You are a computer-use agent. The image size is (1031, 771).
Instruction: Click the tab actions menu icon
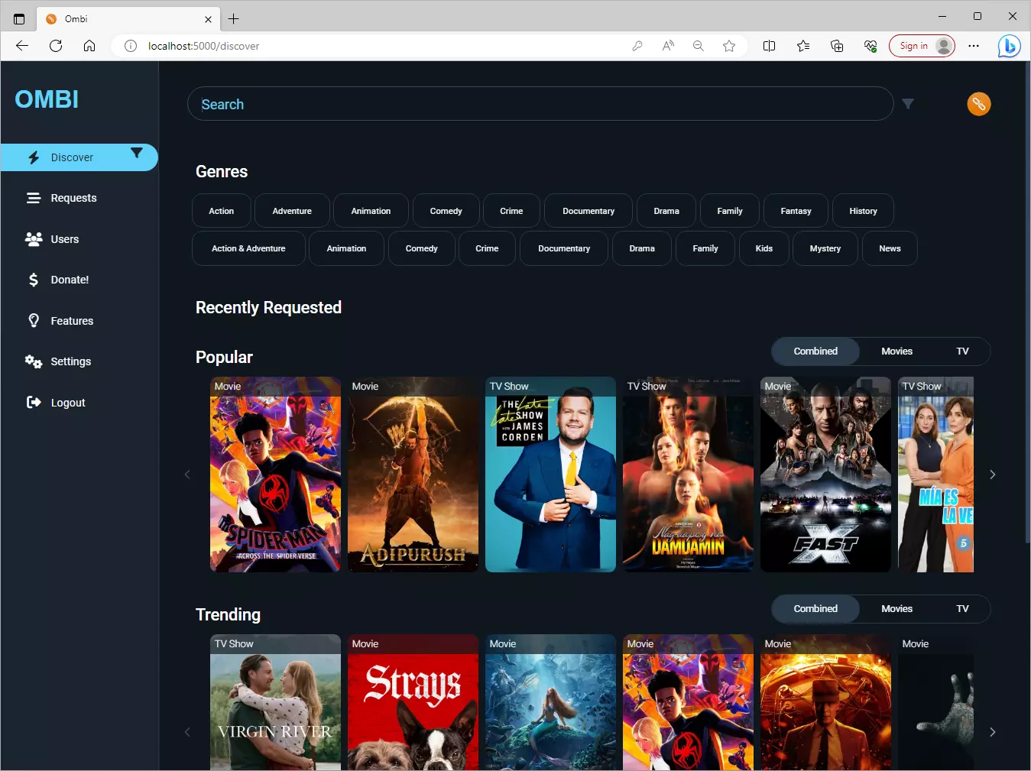click(x=19, y=18)
